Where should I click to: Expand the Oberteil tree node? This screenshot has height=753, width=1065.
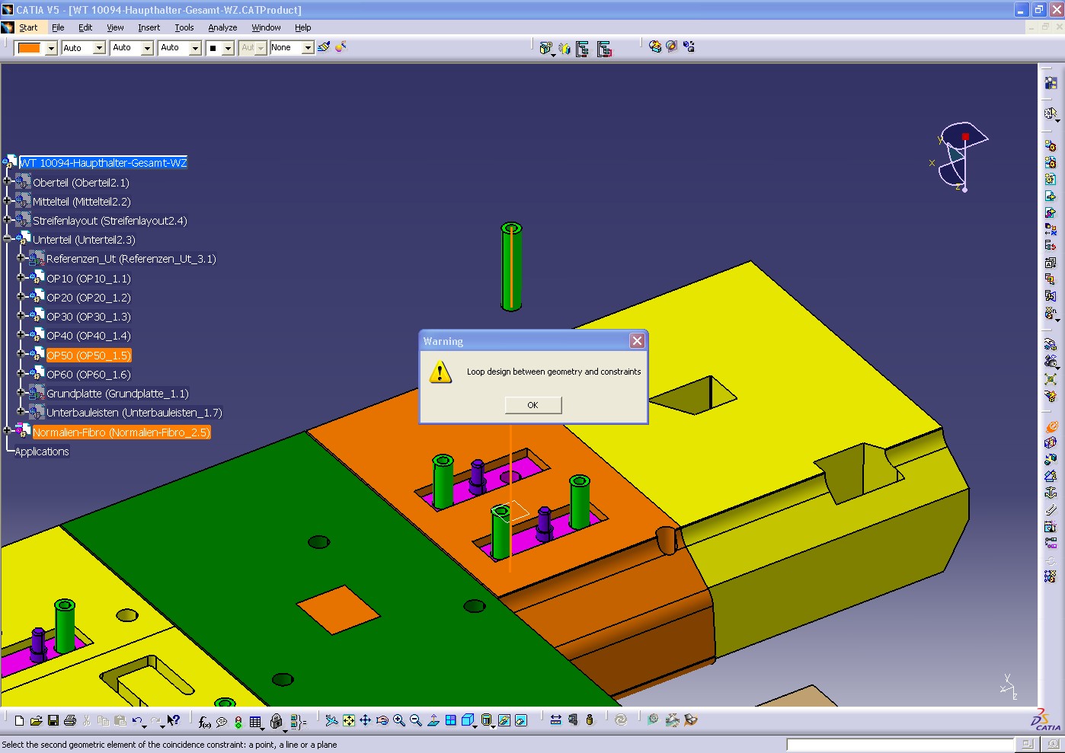pyautogui.click(x=7, y=182)
